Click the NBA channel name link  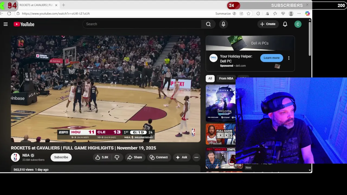(26, 155)
